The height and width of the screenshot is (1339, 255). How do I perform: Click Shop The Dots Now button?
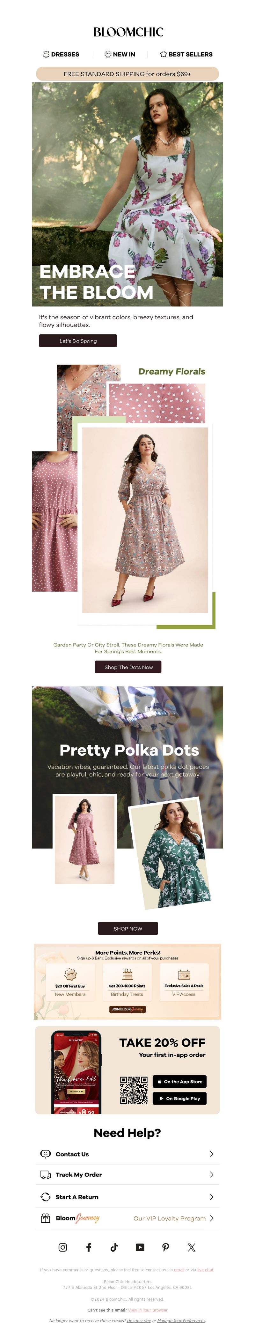tap(128, 667)
